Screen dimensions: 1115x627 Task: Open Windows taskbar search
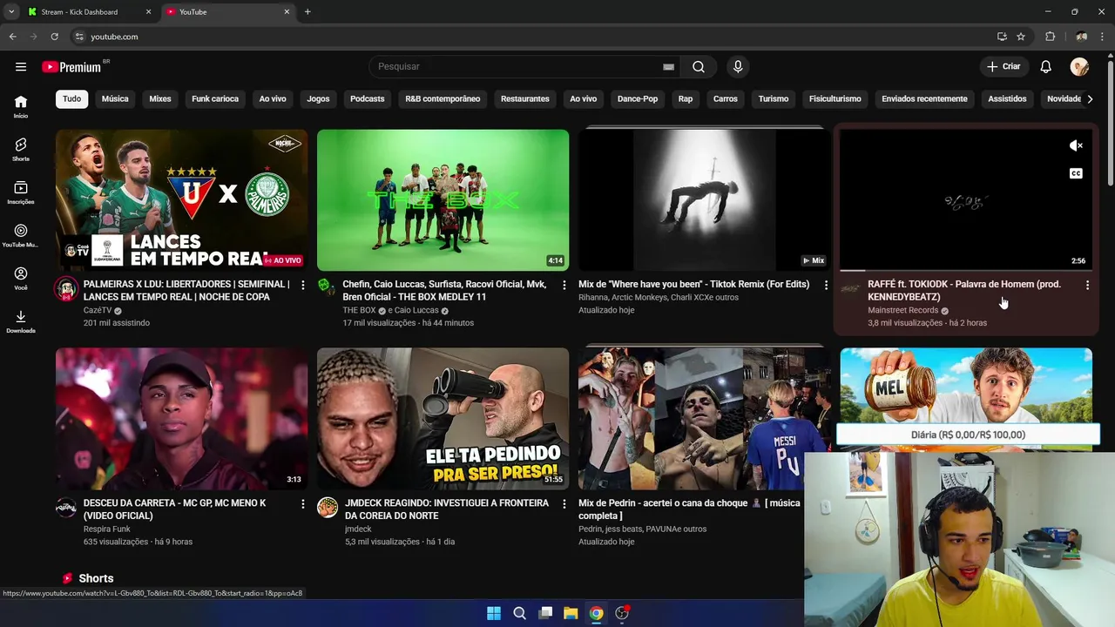(x=519, y=613)
